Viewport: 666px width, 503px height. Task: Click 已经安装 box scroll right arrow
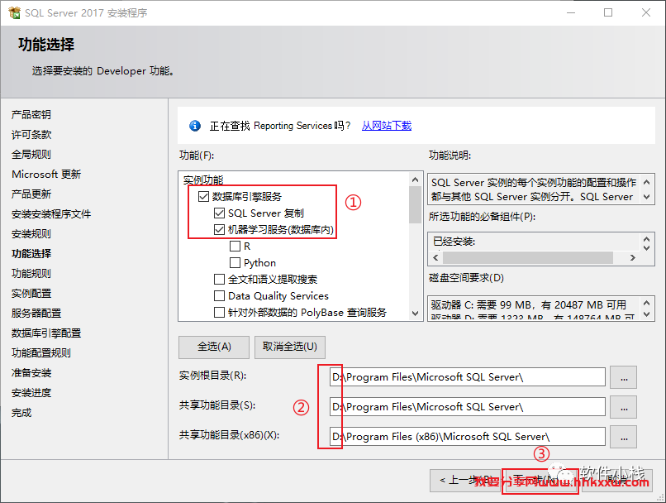632,257
